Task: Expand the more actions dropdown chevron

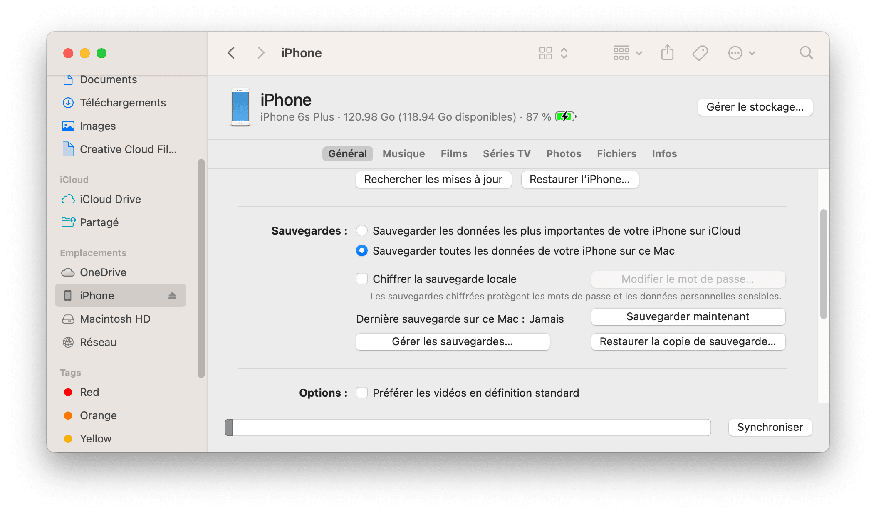Action: [752, 53]
